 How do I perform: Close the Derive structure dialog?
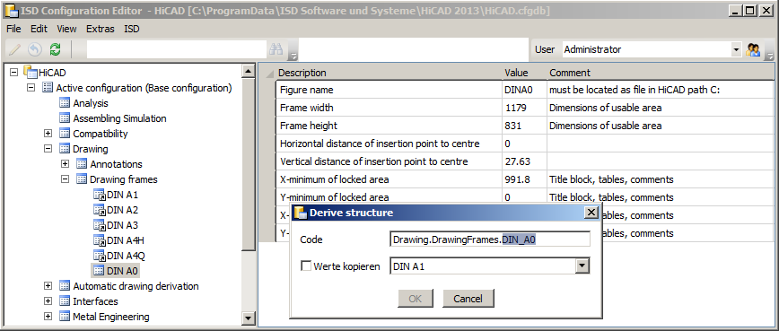591,213
